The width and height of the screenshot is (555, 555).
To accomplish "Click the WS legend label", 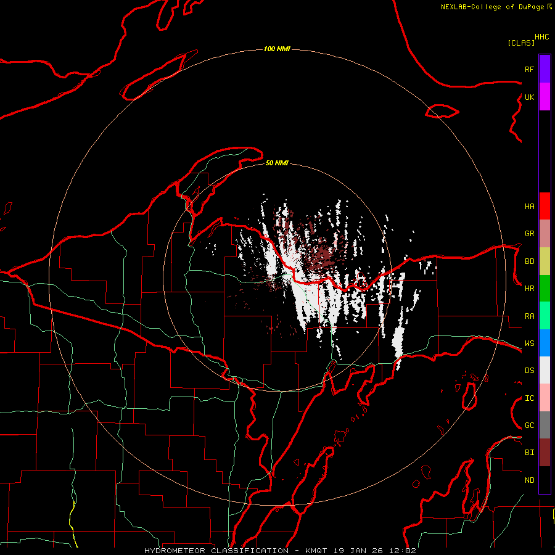I will [529, 343].
